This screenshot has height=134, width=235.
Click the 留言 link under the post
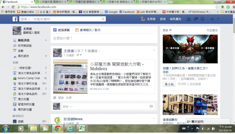pyautogui.click(x=61, y=98)
